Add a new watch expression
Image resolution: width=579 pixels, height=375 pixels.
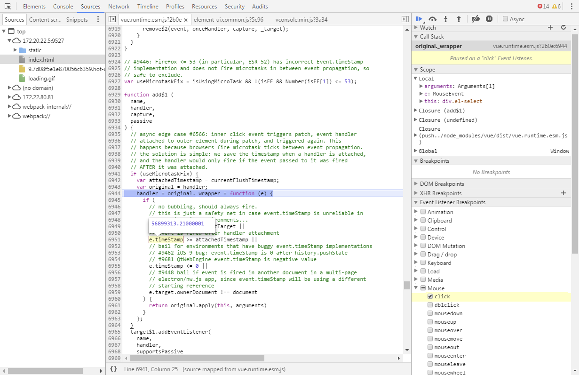pyautogui.click(x=550, y=28)
